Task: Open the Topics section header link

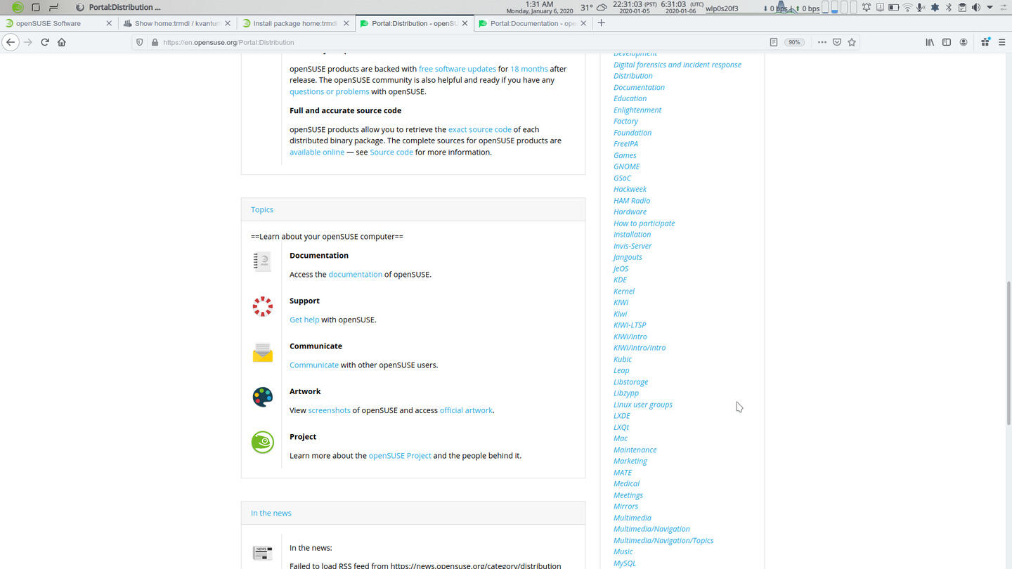Action: 262,209
